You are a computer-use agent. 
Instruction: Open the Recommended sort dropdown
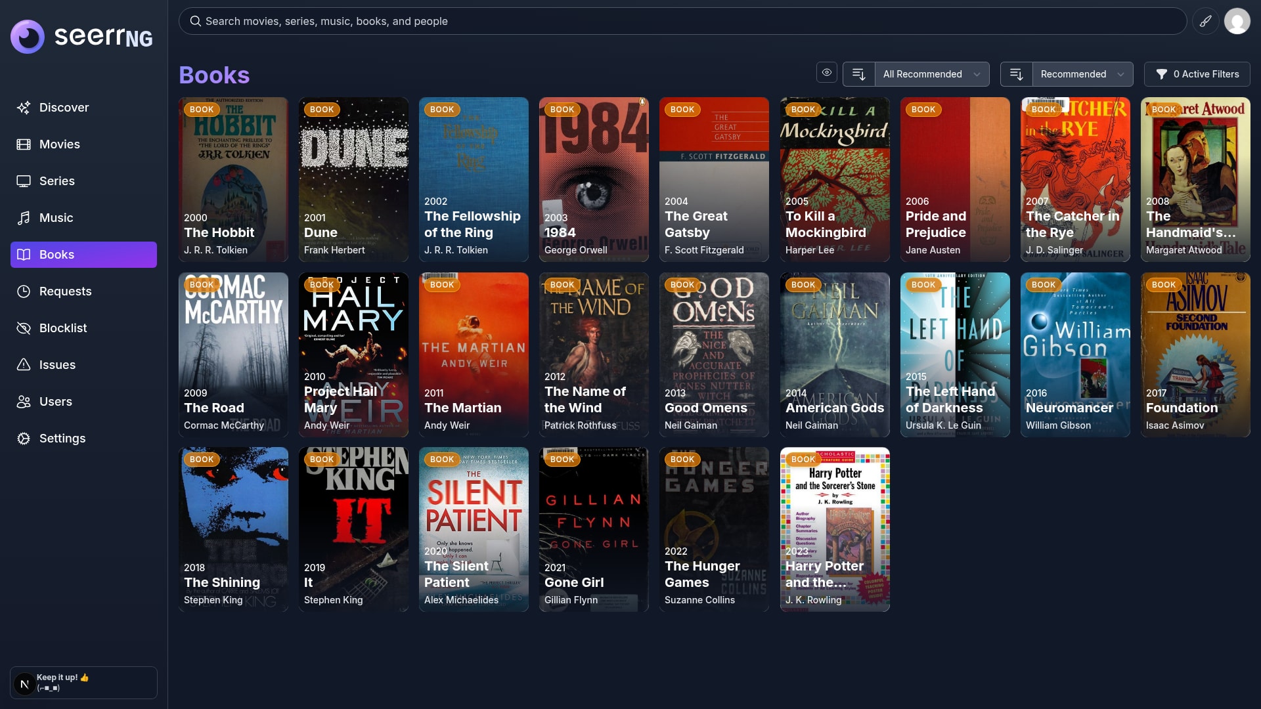pos(1083,74)
